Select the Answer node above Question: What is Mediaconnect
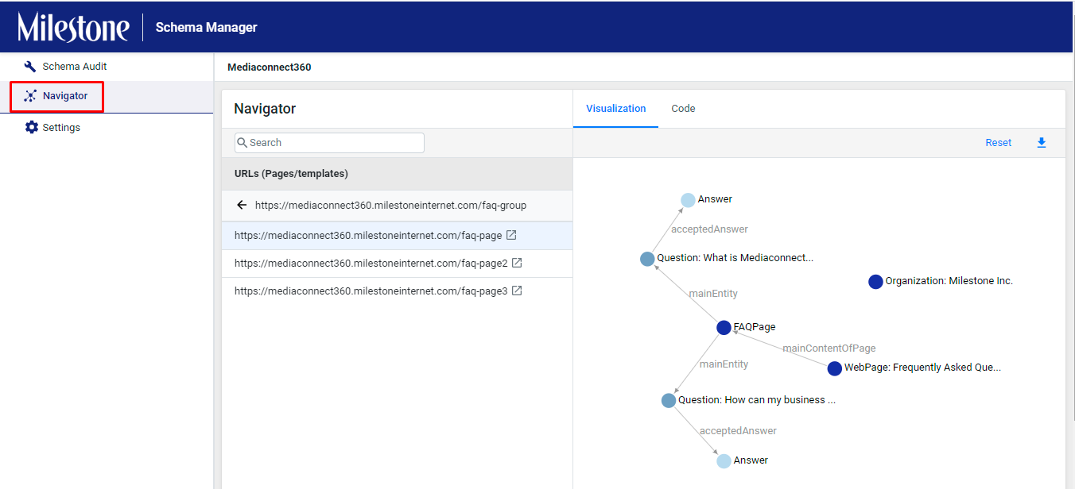The image size is (1075, 489). 688,200
